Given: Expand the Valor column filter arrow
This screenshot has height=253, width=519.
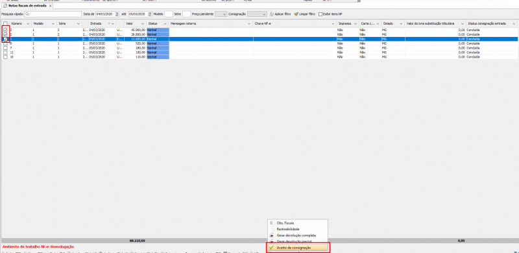Looking at the screenshot, I should (x=143, y=23).
